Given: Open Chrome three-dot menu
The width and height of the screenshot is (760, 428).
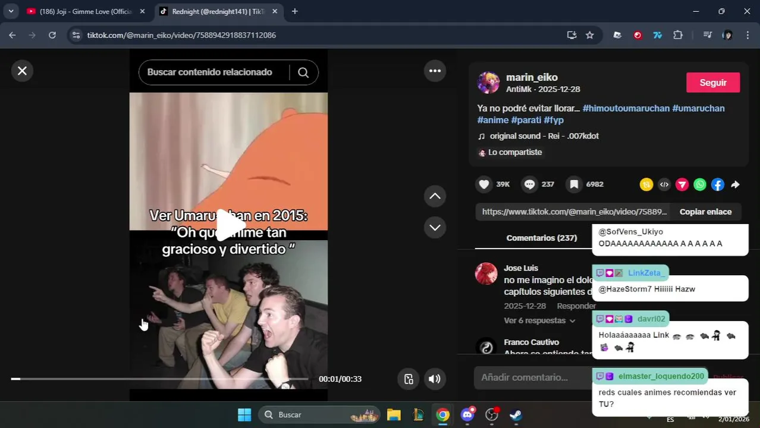Looking at the screenshot, I should [x=748, y=35].
